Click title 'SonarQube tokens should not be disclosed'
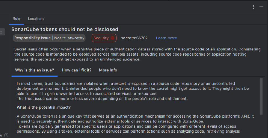Viewport: 268px width, 138px height. [x=65, y=30]
